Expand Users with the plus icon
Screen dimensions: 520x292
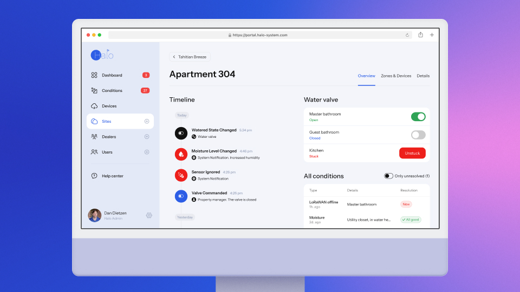coord(147,152)
